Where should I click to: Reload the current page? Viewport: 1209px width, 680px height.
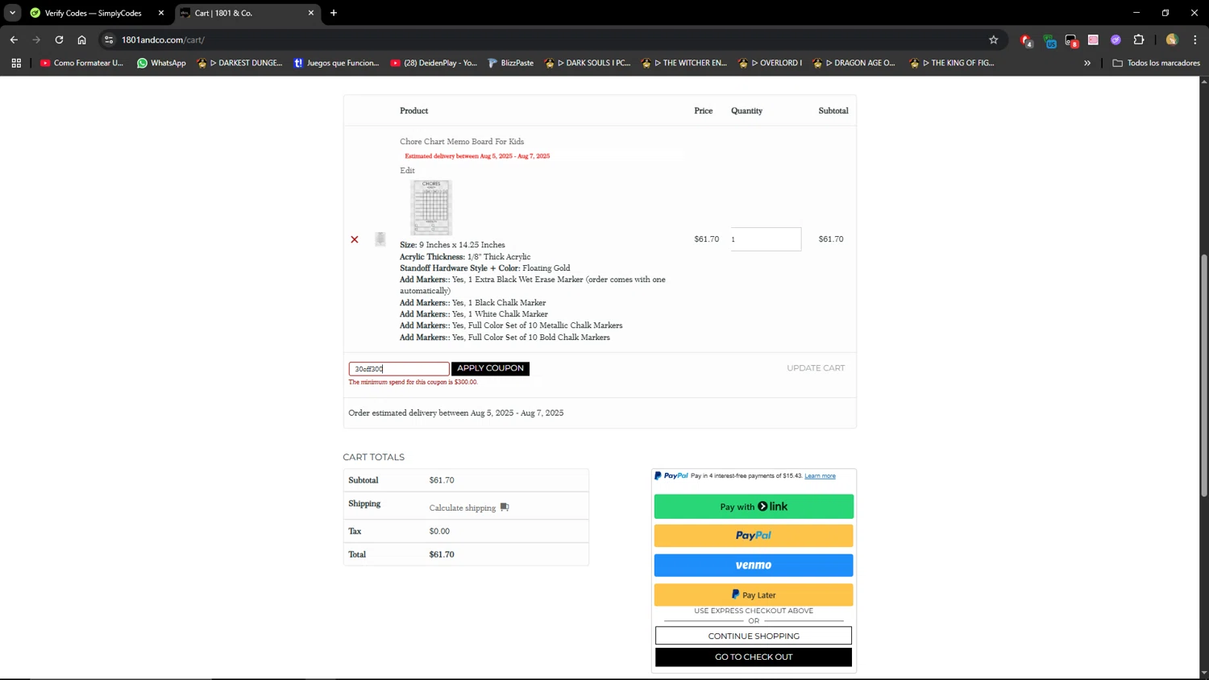coord(59,39)
